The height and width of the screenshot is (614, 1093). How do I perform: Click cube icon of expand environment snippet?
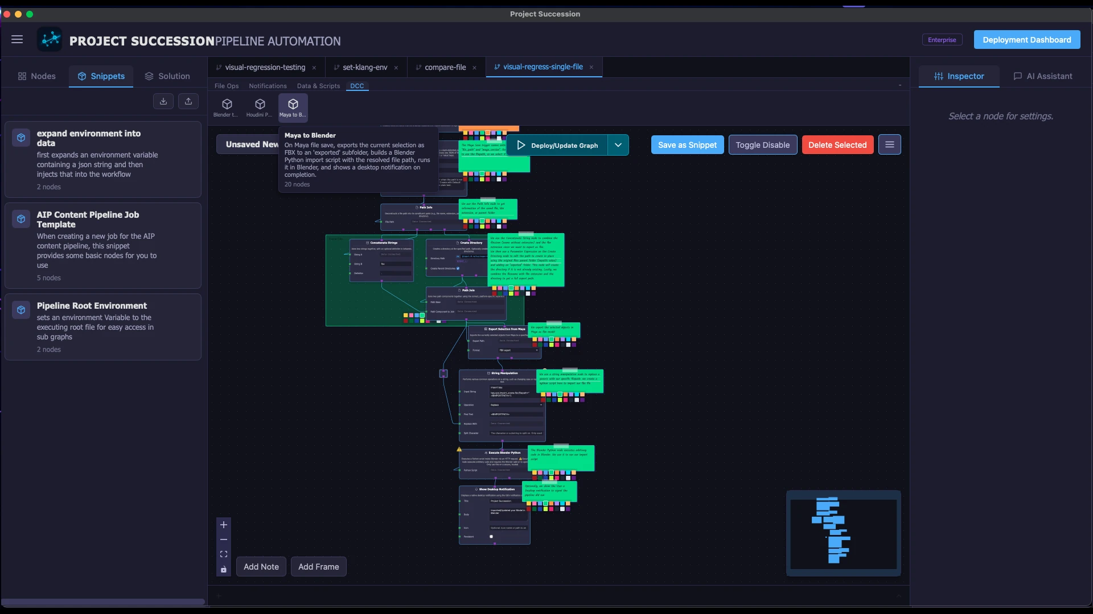[21, 138]
